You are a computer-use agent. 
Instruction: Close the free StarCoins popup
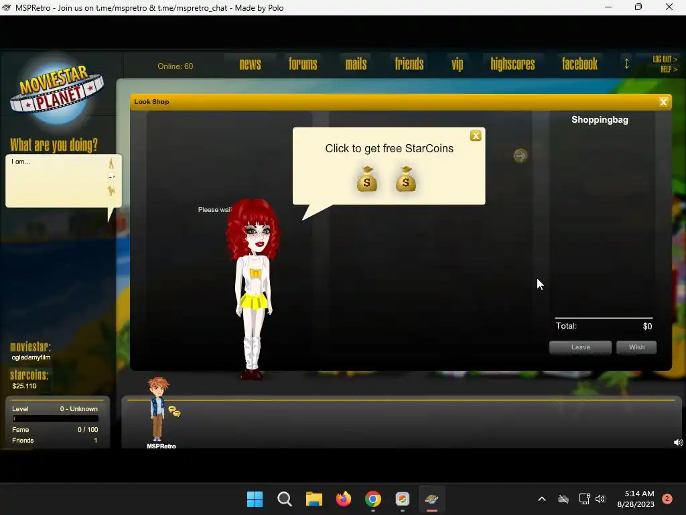(x=476, y=135)
